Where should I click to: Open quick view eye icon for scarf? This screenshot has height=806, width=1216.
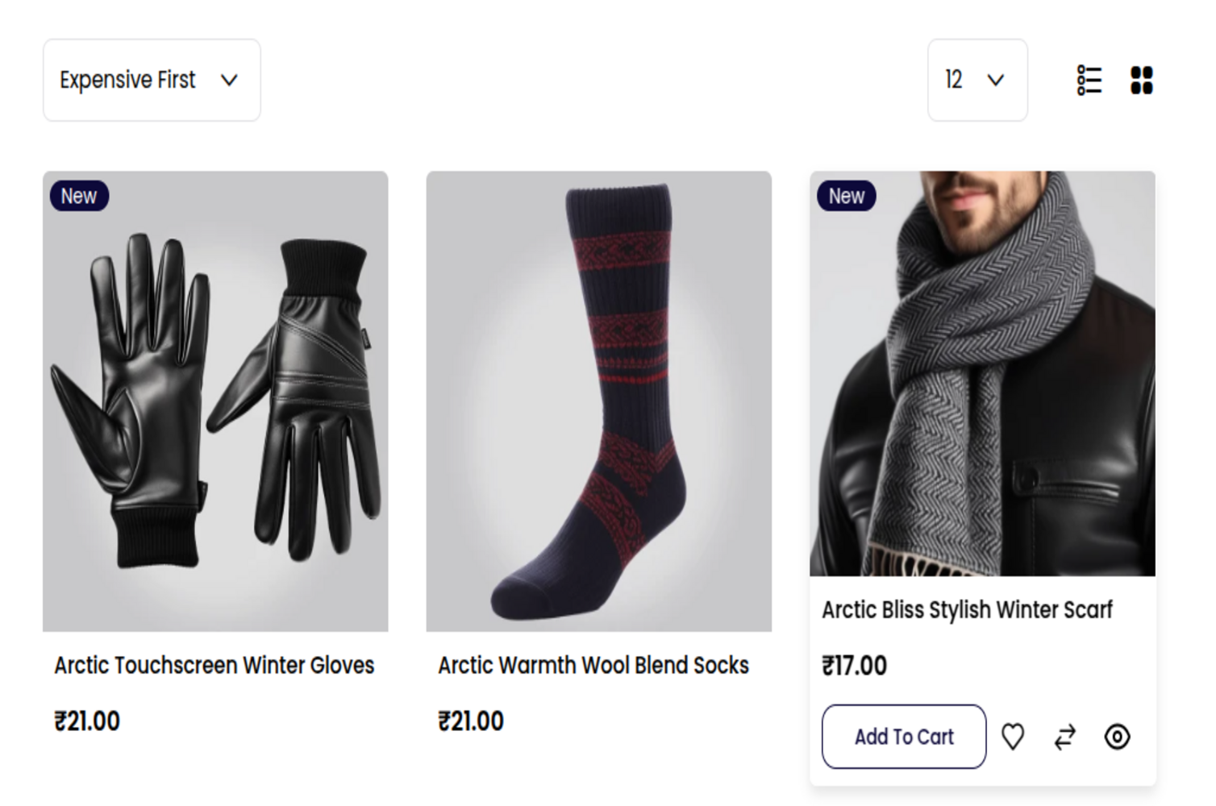click(1117, 737)
